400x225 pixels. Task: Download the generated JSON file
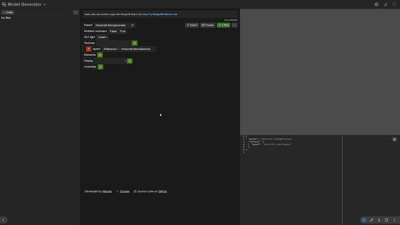379,220
